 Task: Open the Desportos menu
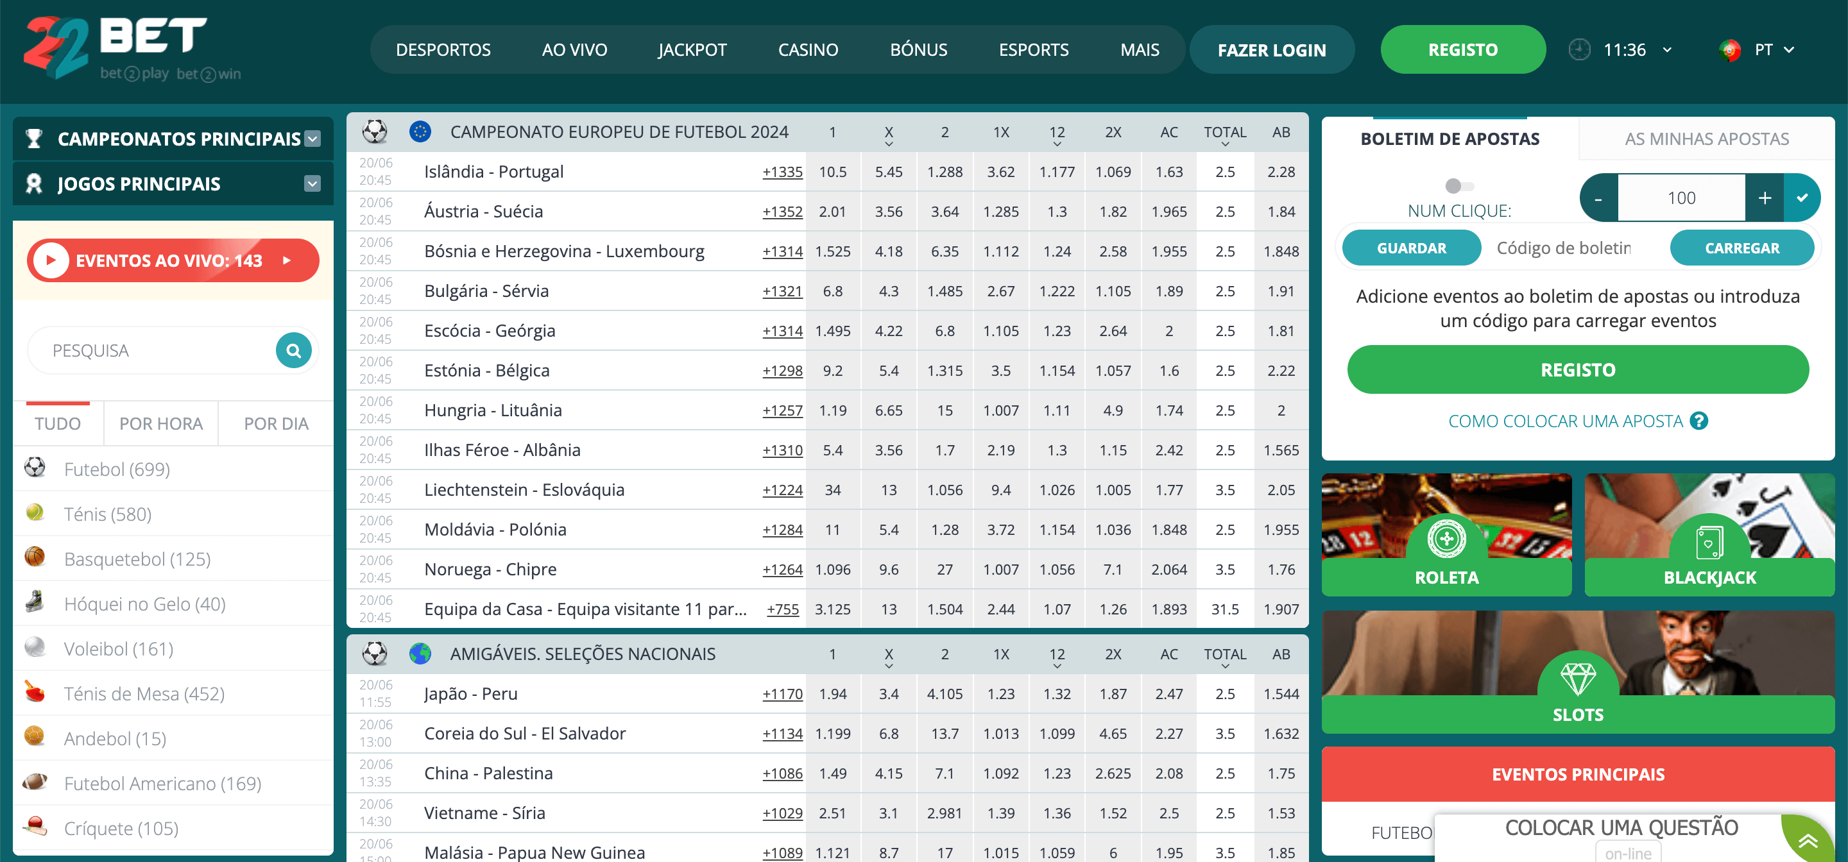pyautogui.click(x=443, y=49)
